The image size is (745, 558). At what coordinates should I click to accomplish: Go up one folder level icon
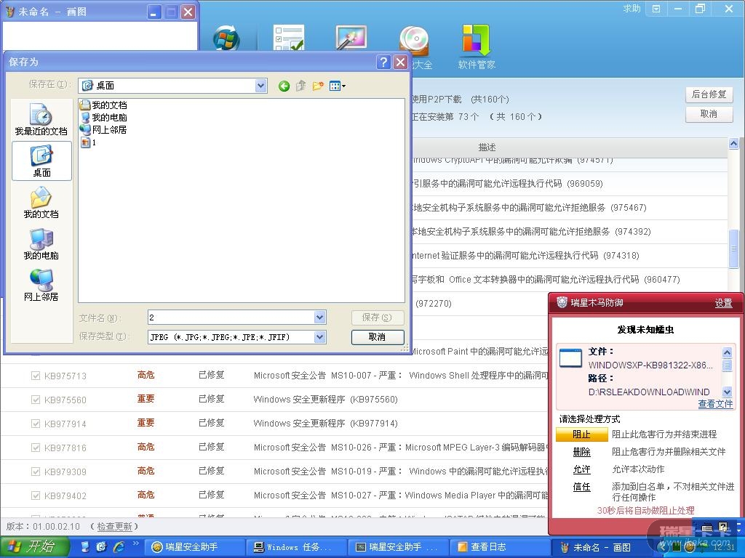[300, 86]
